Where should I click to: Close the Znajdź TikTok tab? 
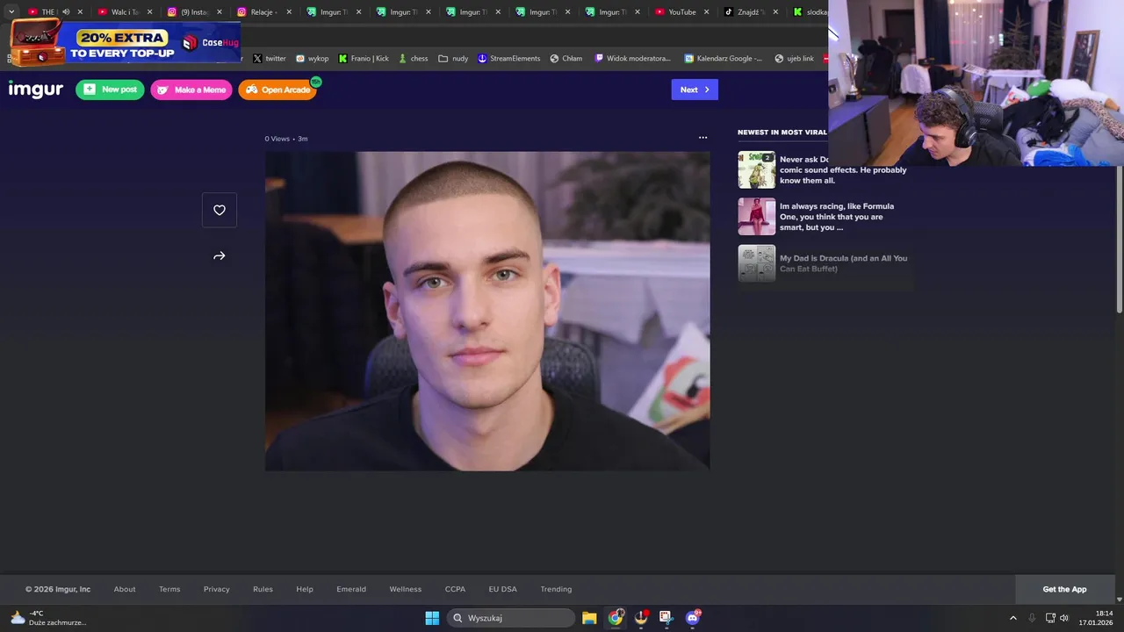pyautogui.click(x=775, y=12)
